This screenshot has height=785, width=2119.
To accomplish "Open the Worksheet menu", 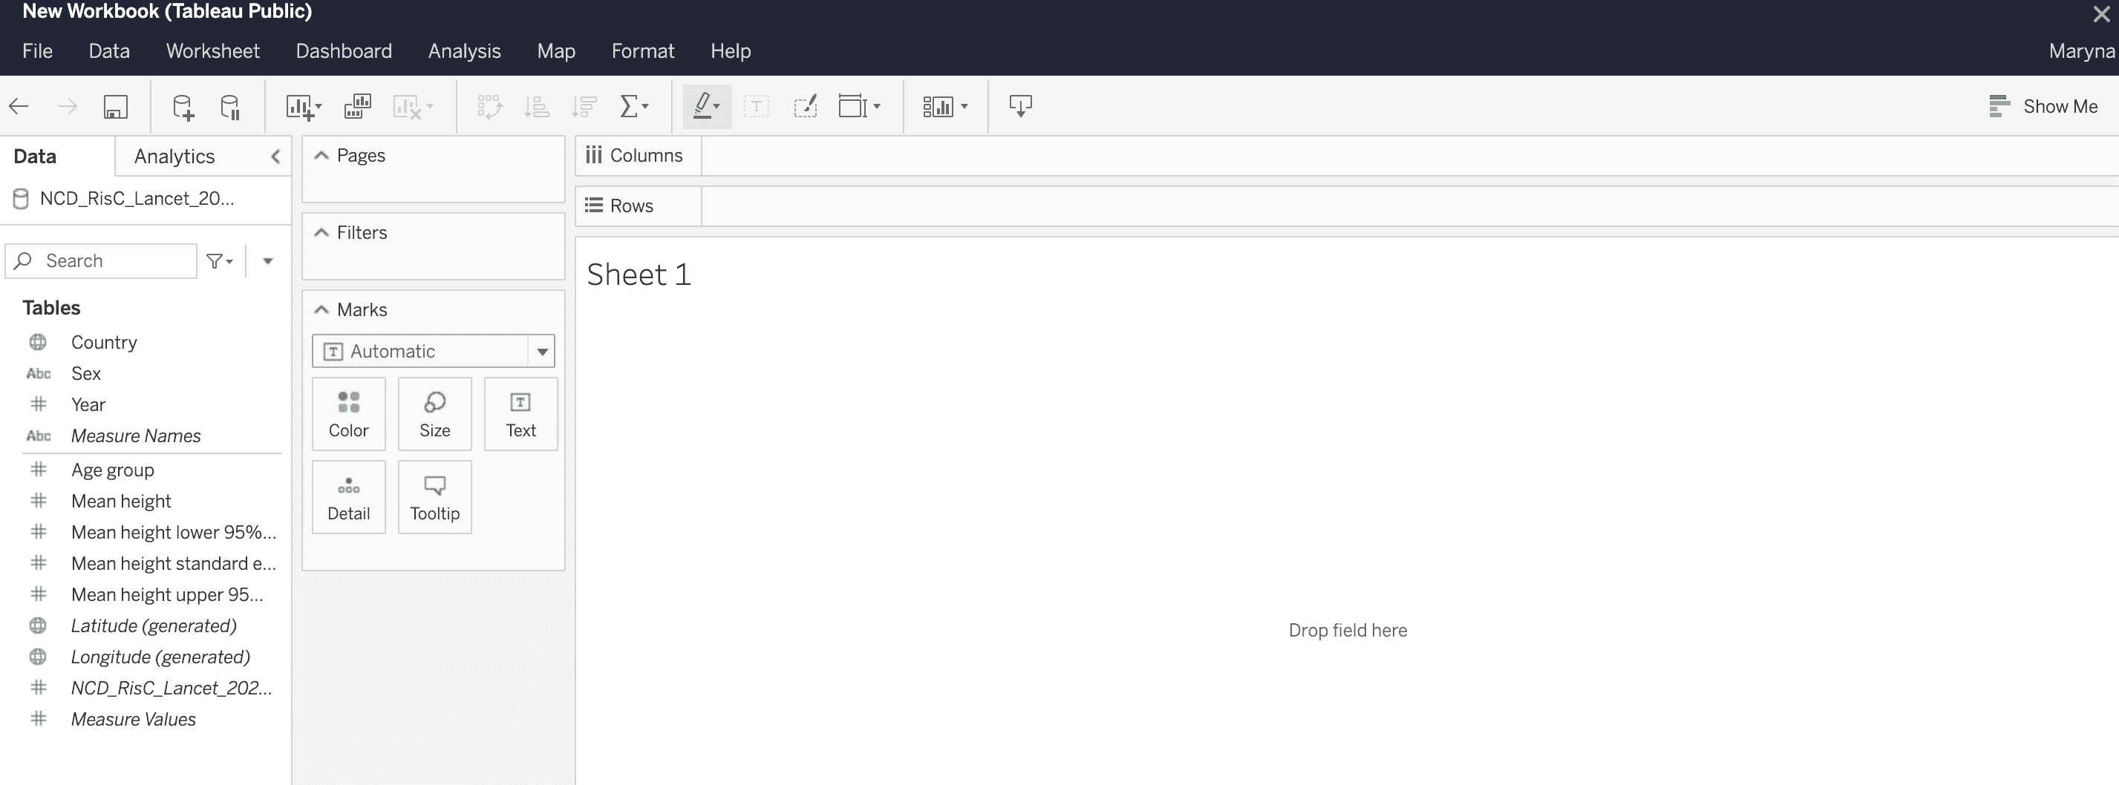I will (212, 51).
